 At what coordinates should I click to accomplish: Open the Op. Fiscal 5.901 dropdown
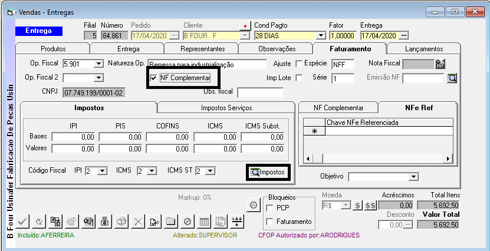click(x=98, y=64)
